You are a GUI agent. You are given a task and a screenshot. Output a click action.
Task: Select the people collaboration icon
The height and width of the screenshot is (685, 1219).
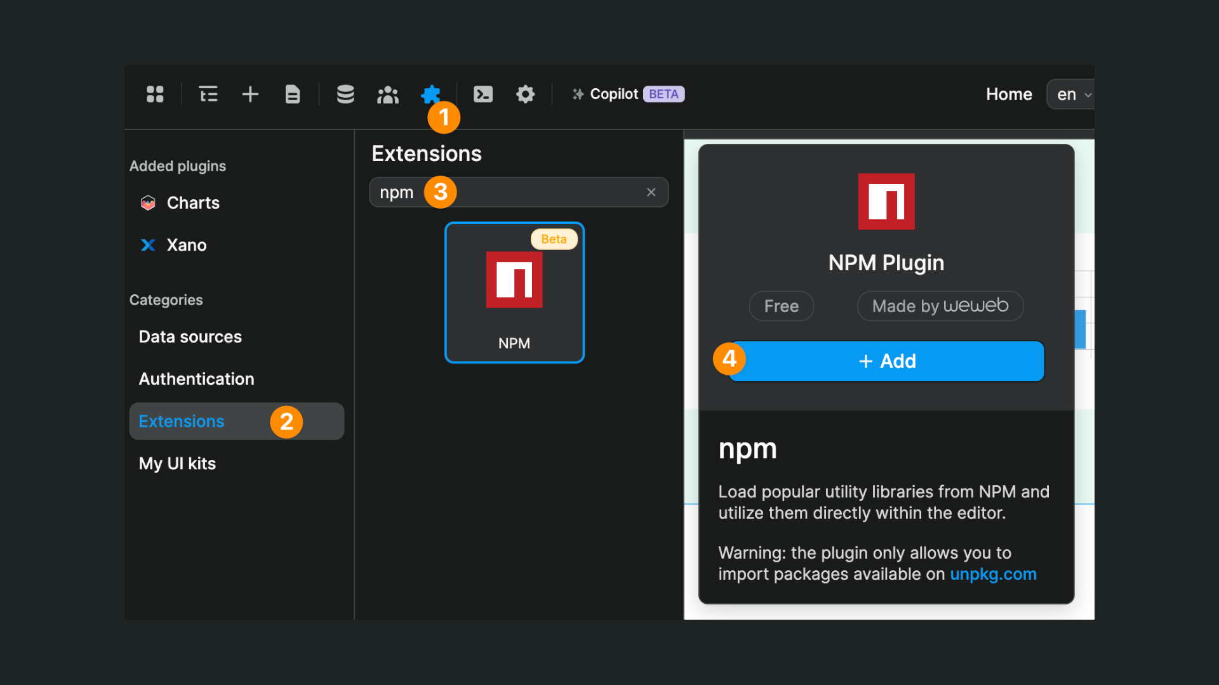[x=388, y=94]
